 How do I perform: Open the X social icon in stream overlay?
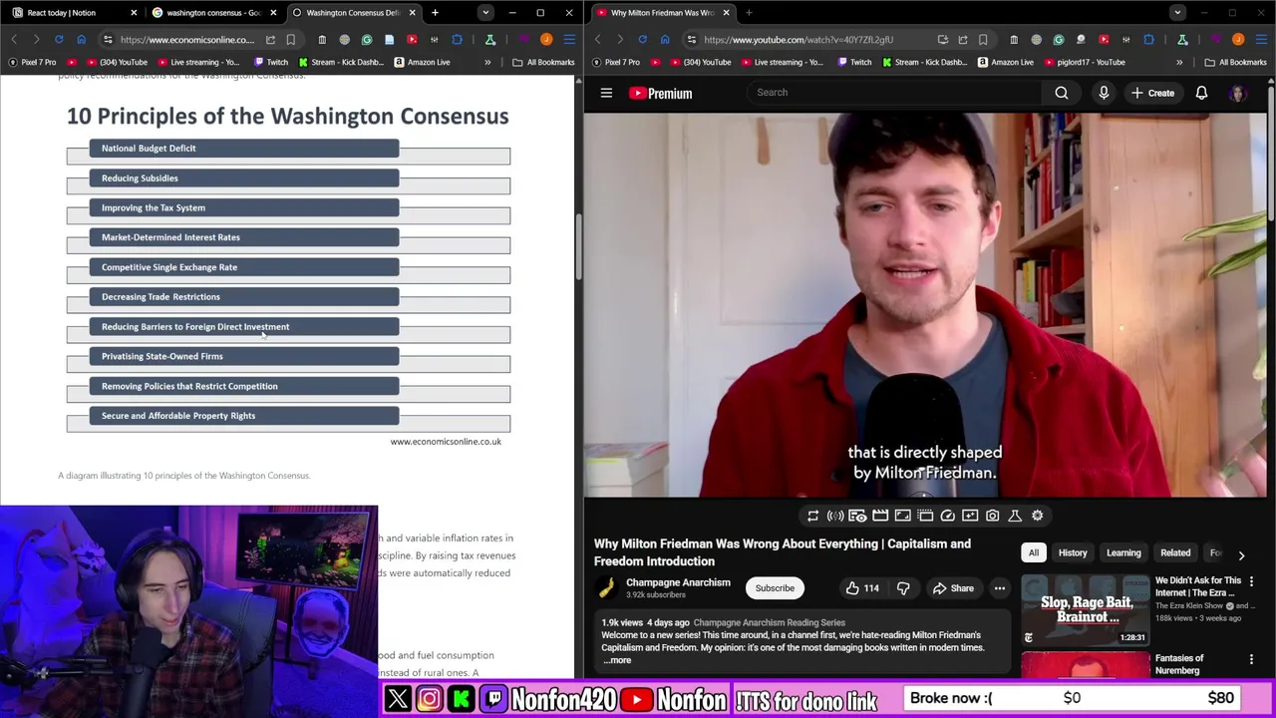click(x=398, y=699)
